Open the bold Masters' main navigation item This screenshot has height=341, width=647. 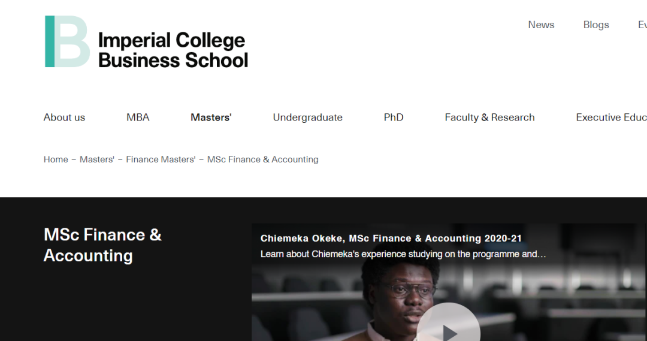[x=211, y=117]
